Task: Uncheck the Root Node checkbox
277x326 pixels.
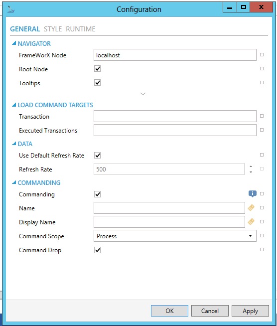Action: 97,69
